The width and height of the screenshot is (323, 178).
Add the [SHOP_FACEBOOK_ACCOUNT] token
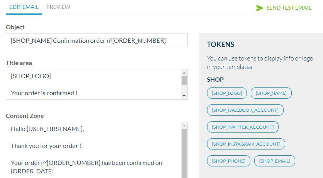pyautogui.click(x=245, y=110)
